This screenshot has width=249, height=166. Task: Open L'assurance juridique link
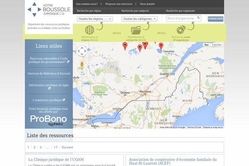[x=49, y=100]
